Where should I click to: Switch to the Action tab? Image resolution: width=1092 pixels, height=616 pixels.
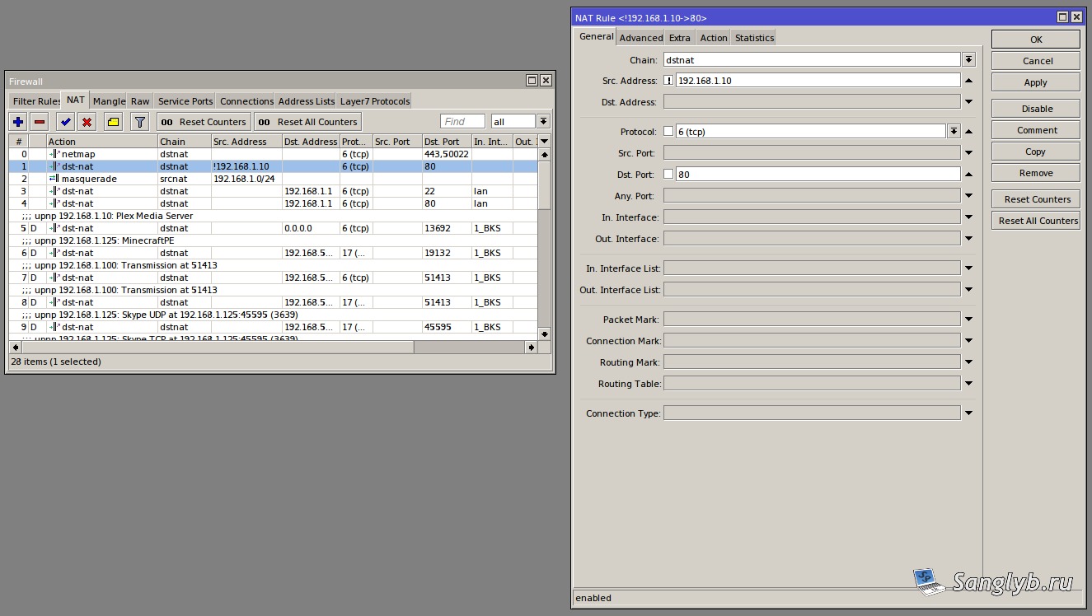[x=714, y=38]
